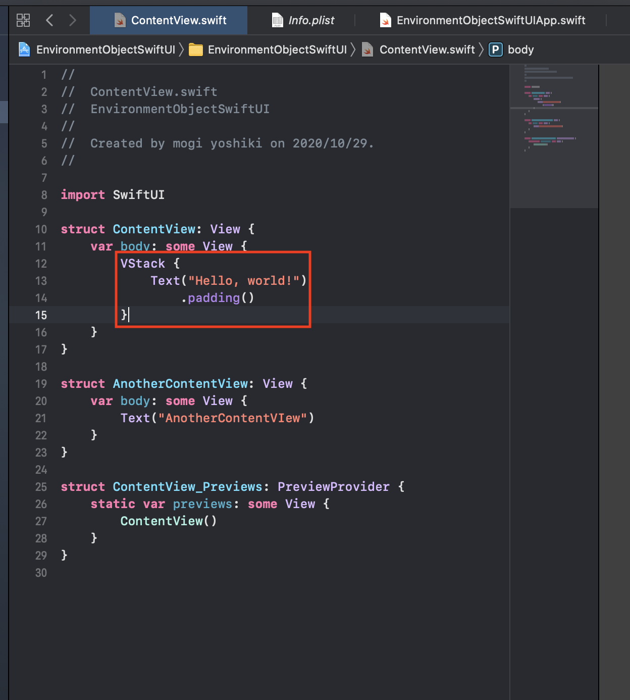
Task: Click the comment 'Created by mogi yoshiki'
Action: pos(176,143)
